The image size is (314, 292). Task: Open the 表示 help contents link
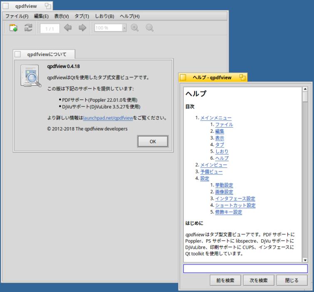(220, 138)
